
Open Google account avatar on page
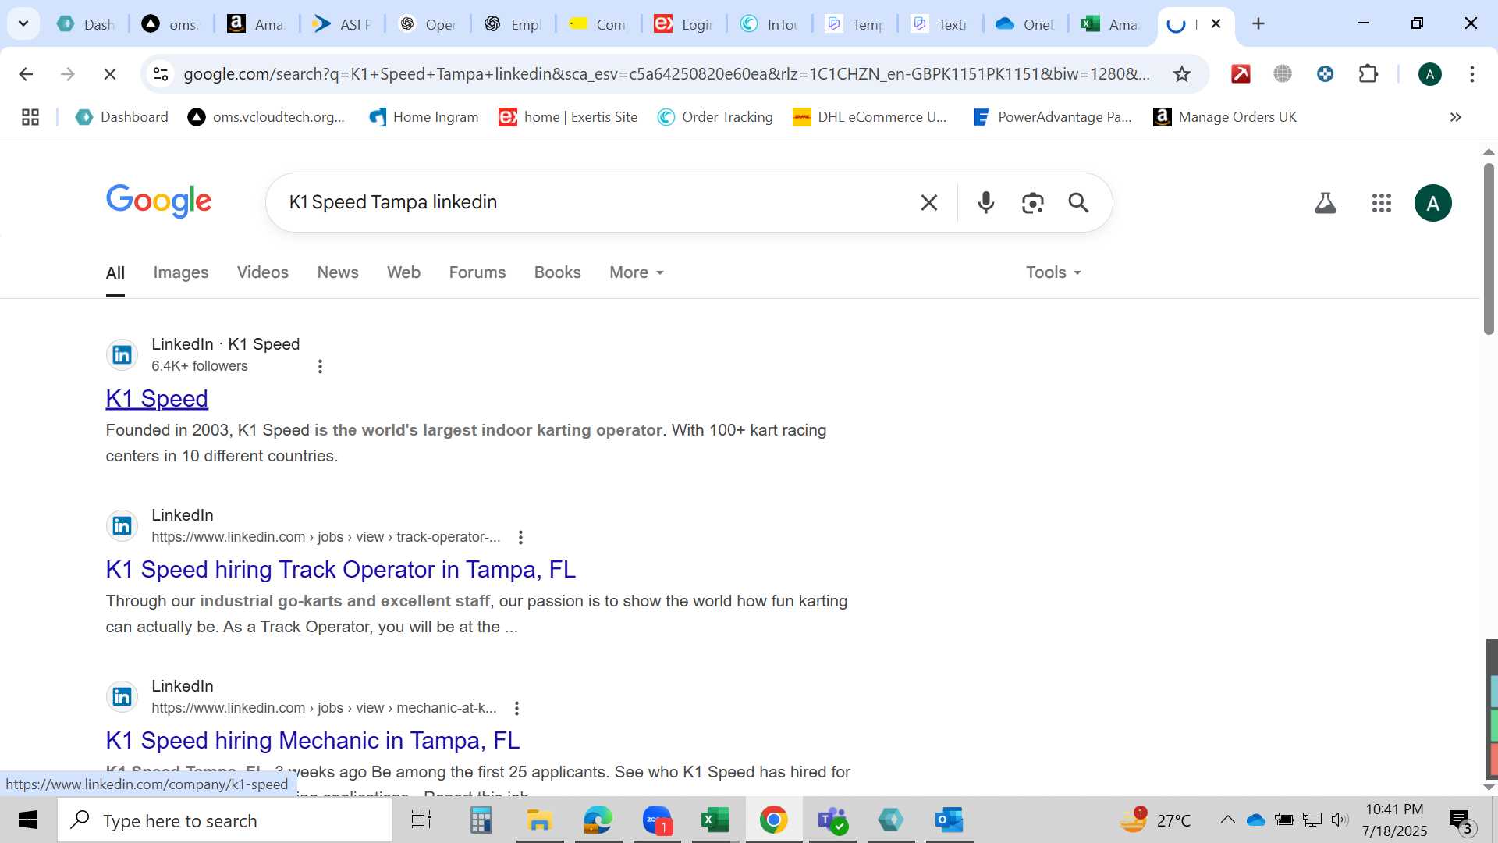point(1432,204)
